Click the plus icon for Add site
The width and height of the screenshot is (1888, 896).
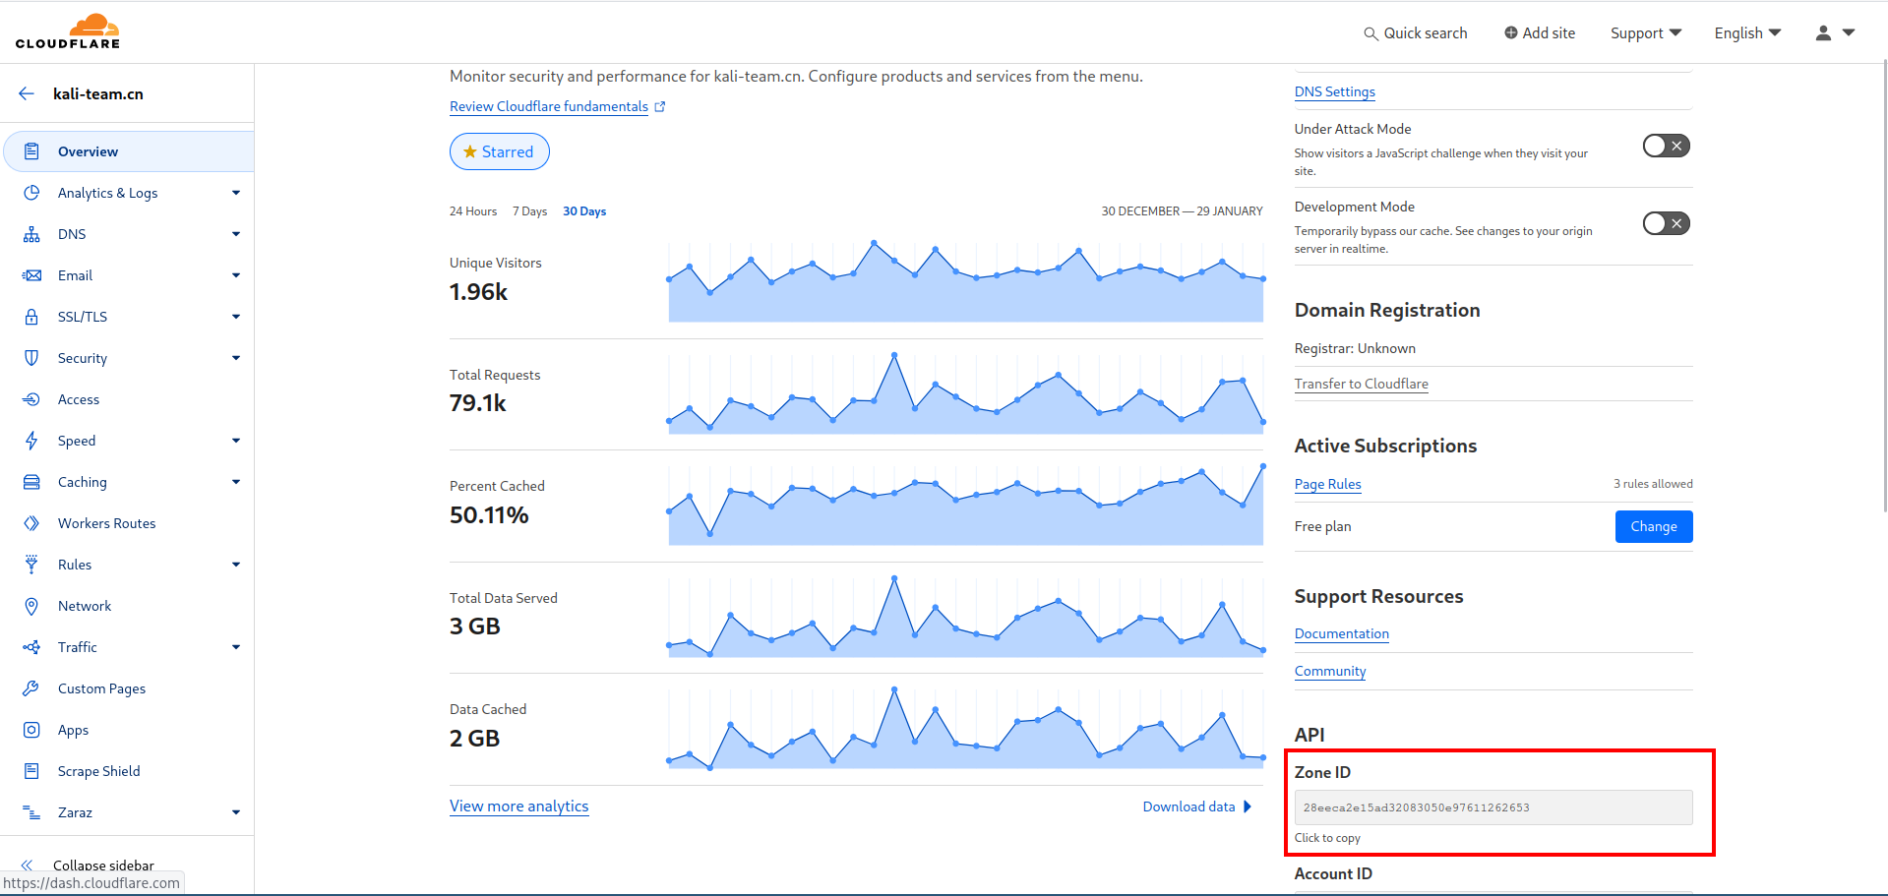click(x=1511, y=32)
